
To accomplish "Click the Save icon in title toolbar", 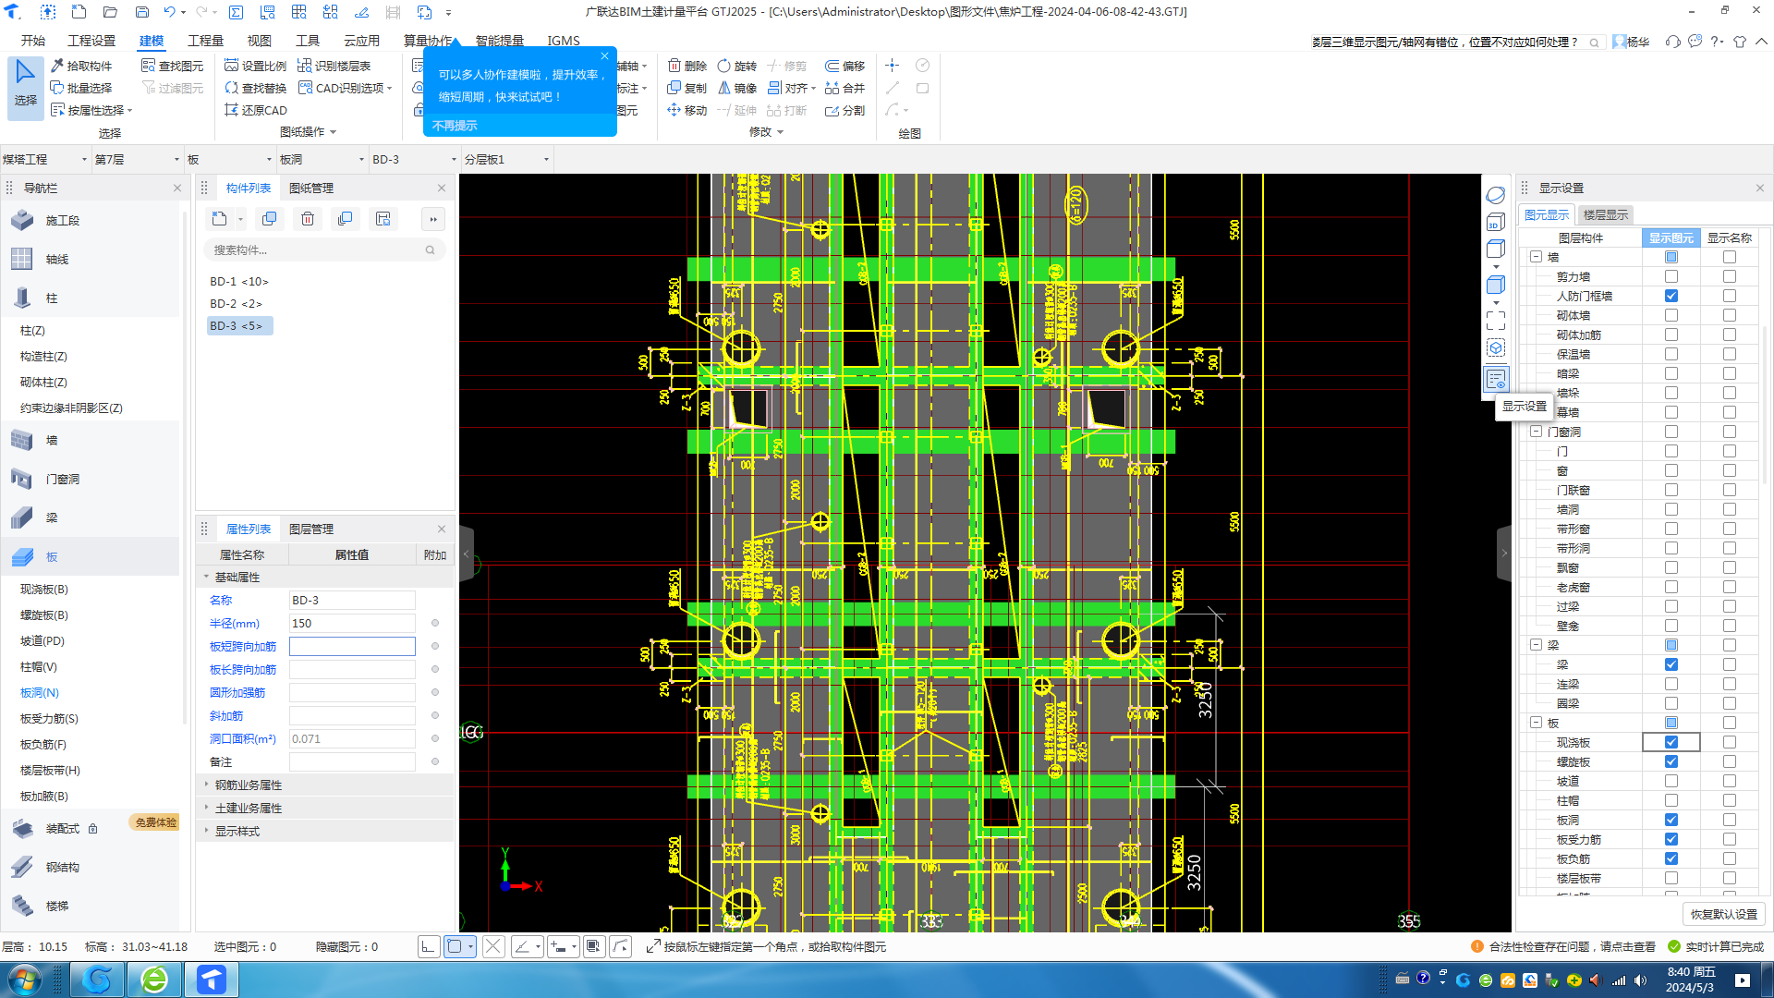I will coord(142,12).
